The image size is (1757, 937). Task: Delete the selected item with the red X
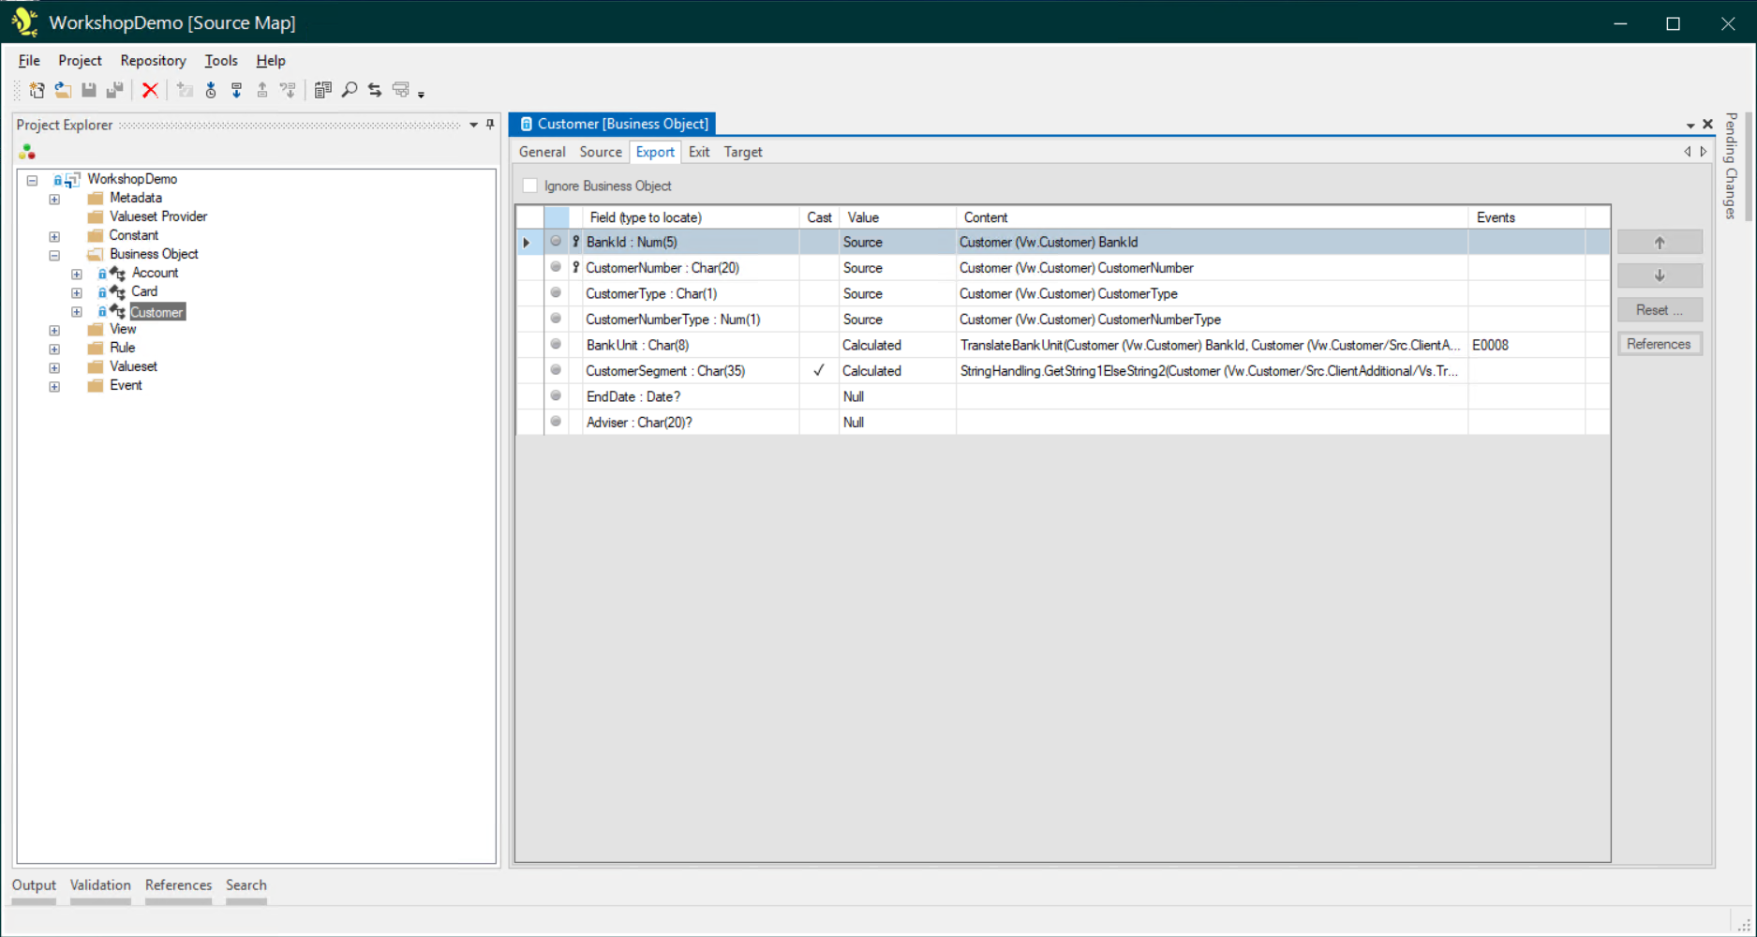coord(150,89)
